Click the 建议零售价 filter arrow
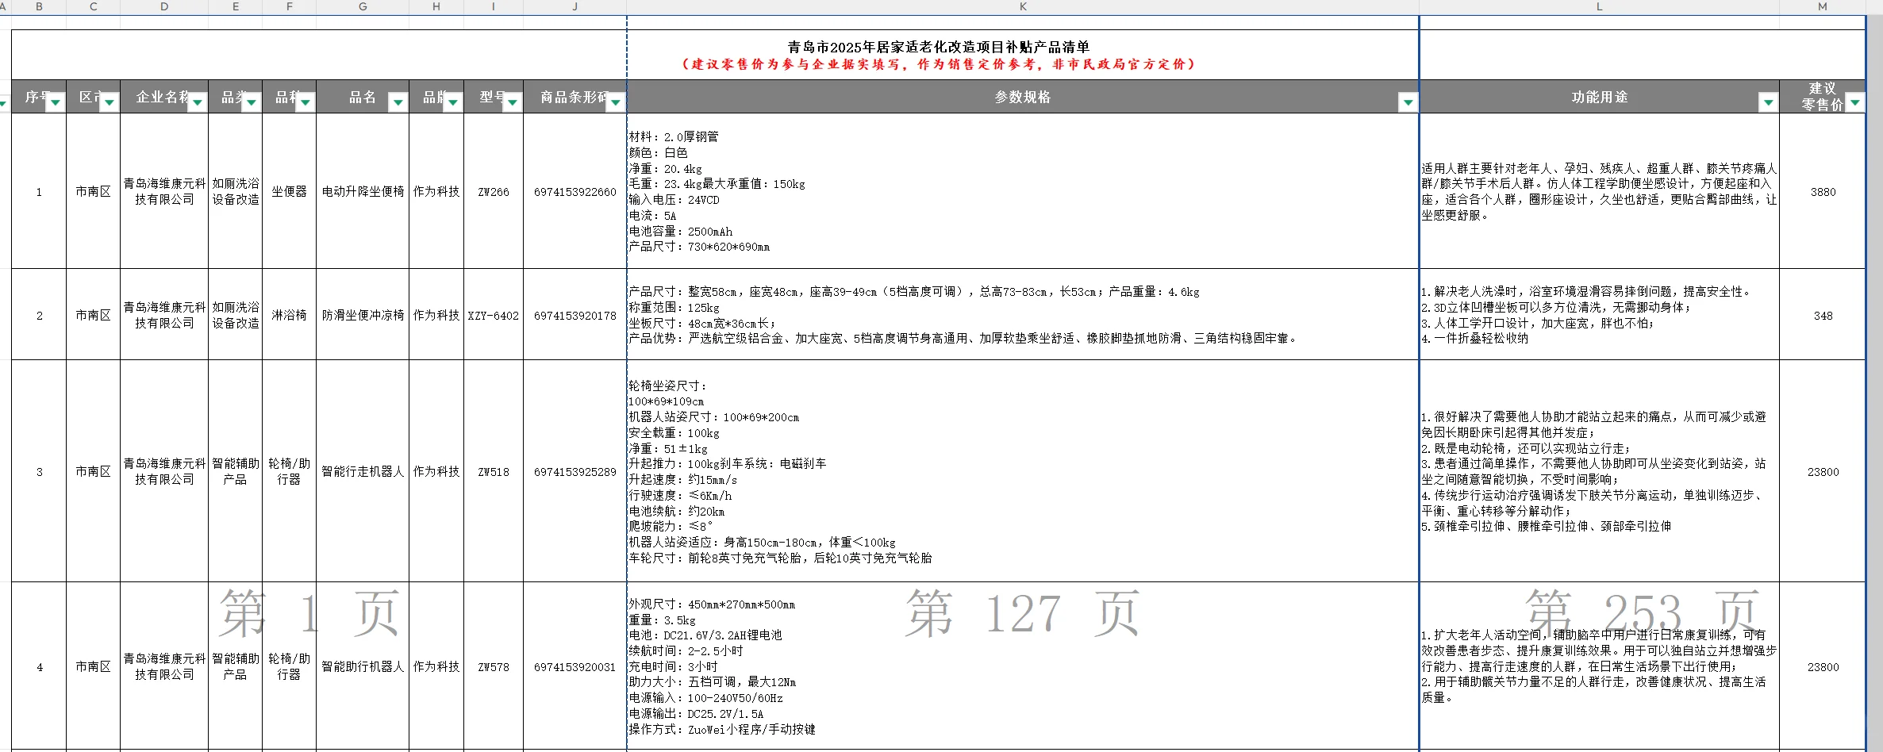Image resolution: width=1883 pixels, height=752 pixels. (x=1854, y=102)
